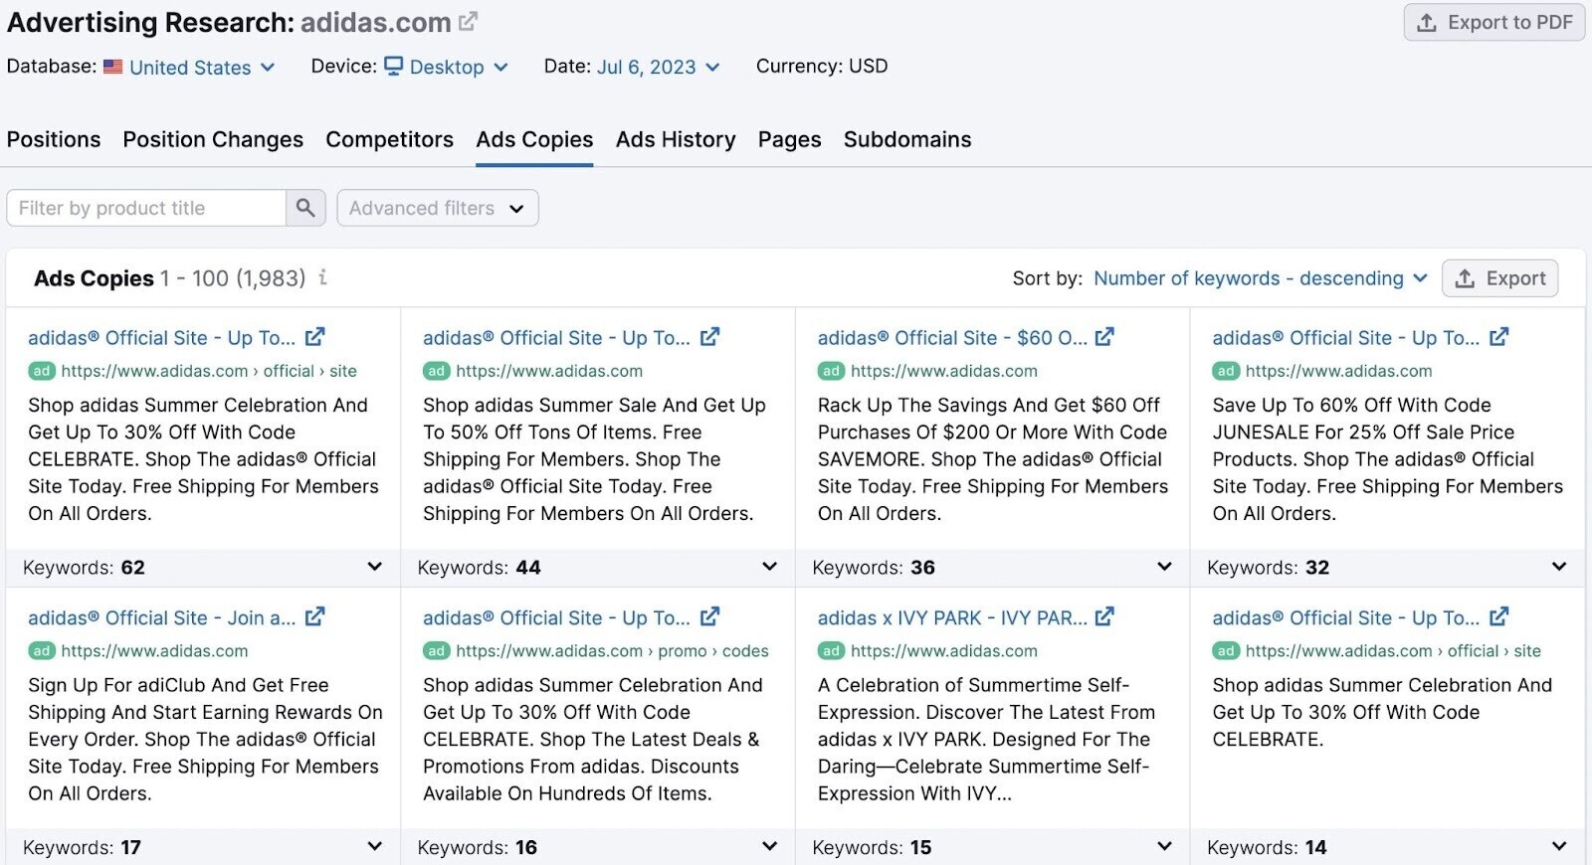Open the Desktop device dropdown
Viewport: 1592px width, 865px height.
click(x=447, y=67)
